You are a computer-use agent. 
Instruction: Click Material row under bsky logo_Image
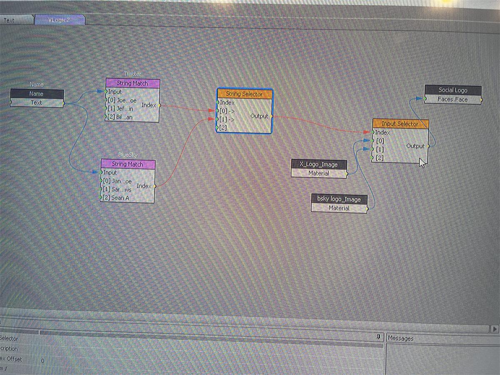[339, 208]
